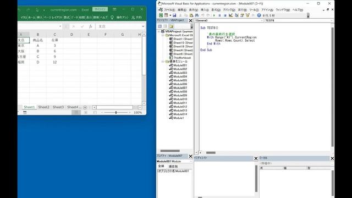The width and height of the screenshot is (352, 198).
Task: Close the Immediate window pane
Action: tap(256, 158)
